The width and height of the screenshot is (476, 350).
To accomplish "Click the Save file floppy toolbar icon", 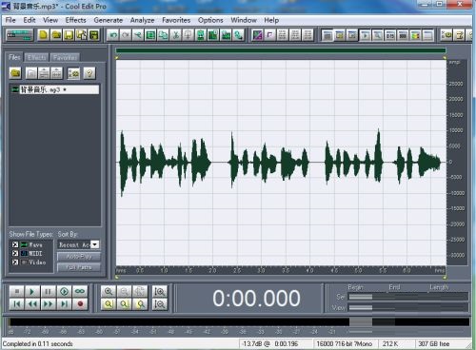I will pyautogui.click(x=69, y=35).
